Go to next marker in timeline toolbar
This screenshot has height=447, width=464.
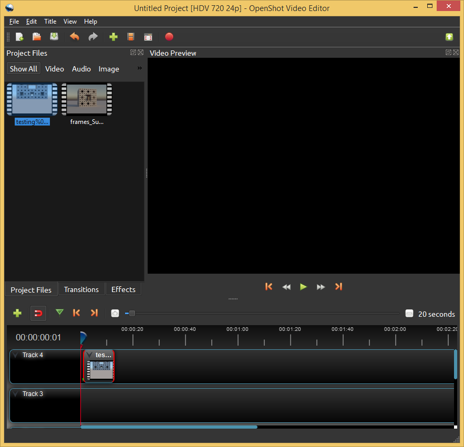coord(94,313)
